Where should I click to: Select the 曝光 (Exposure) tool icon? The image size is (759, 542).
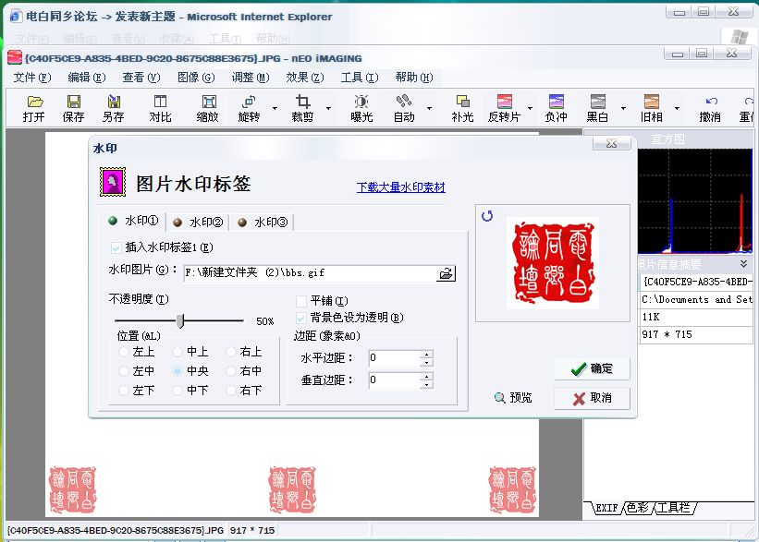pyautogui.click(x=361, y=102)
